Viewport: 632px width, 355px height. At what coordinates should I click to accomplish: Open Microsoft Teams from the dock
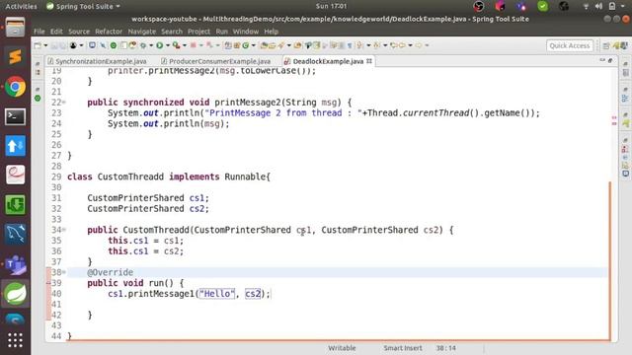[16, 264]
